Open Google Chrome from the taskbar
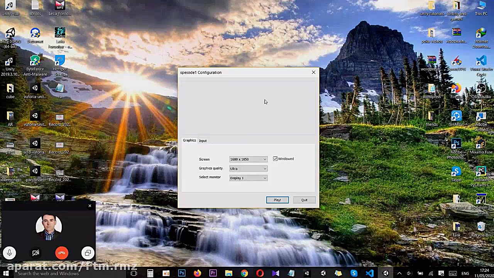 click(x=244, y=273)
